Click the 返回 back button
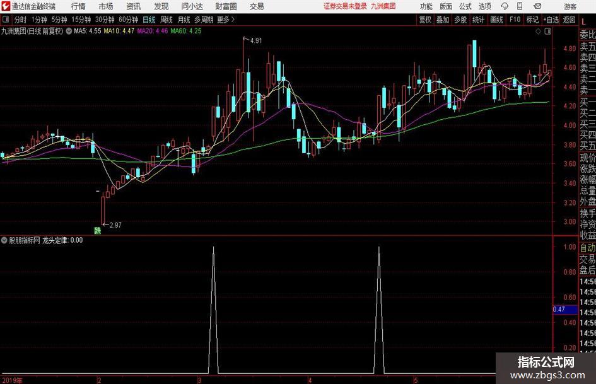This screenshot has width=596, height=384. [x=569, y=20]
